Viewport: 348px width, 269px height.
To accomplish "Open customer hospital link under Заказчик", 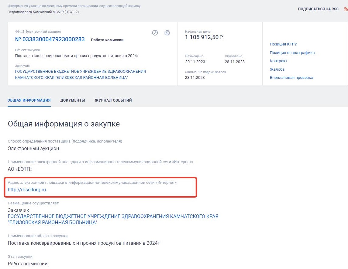I will coord(113,219).
